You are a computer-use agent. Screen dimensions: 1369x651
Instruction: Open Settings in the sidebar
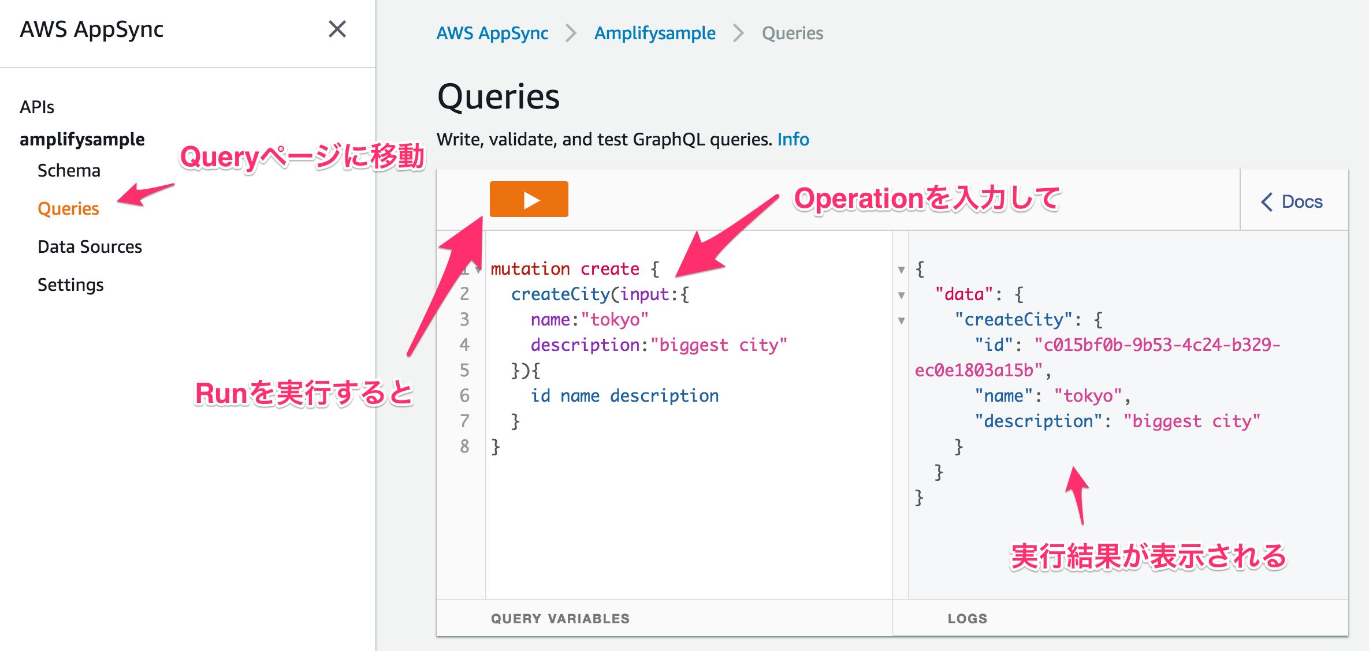tap(70, 285)
